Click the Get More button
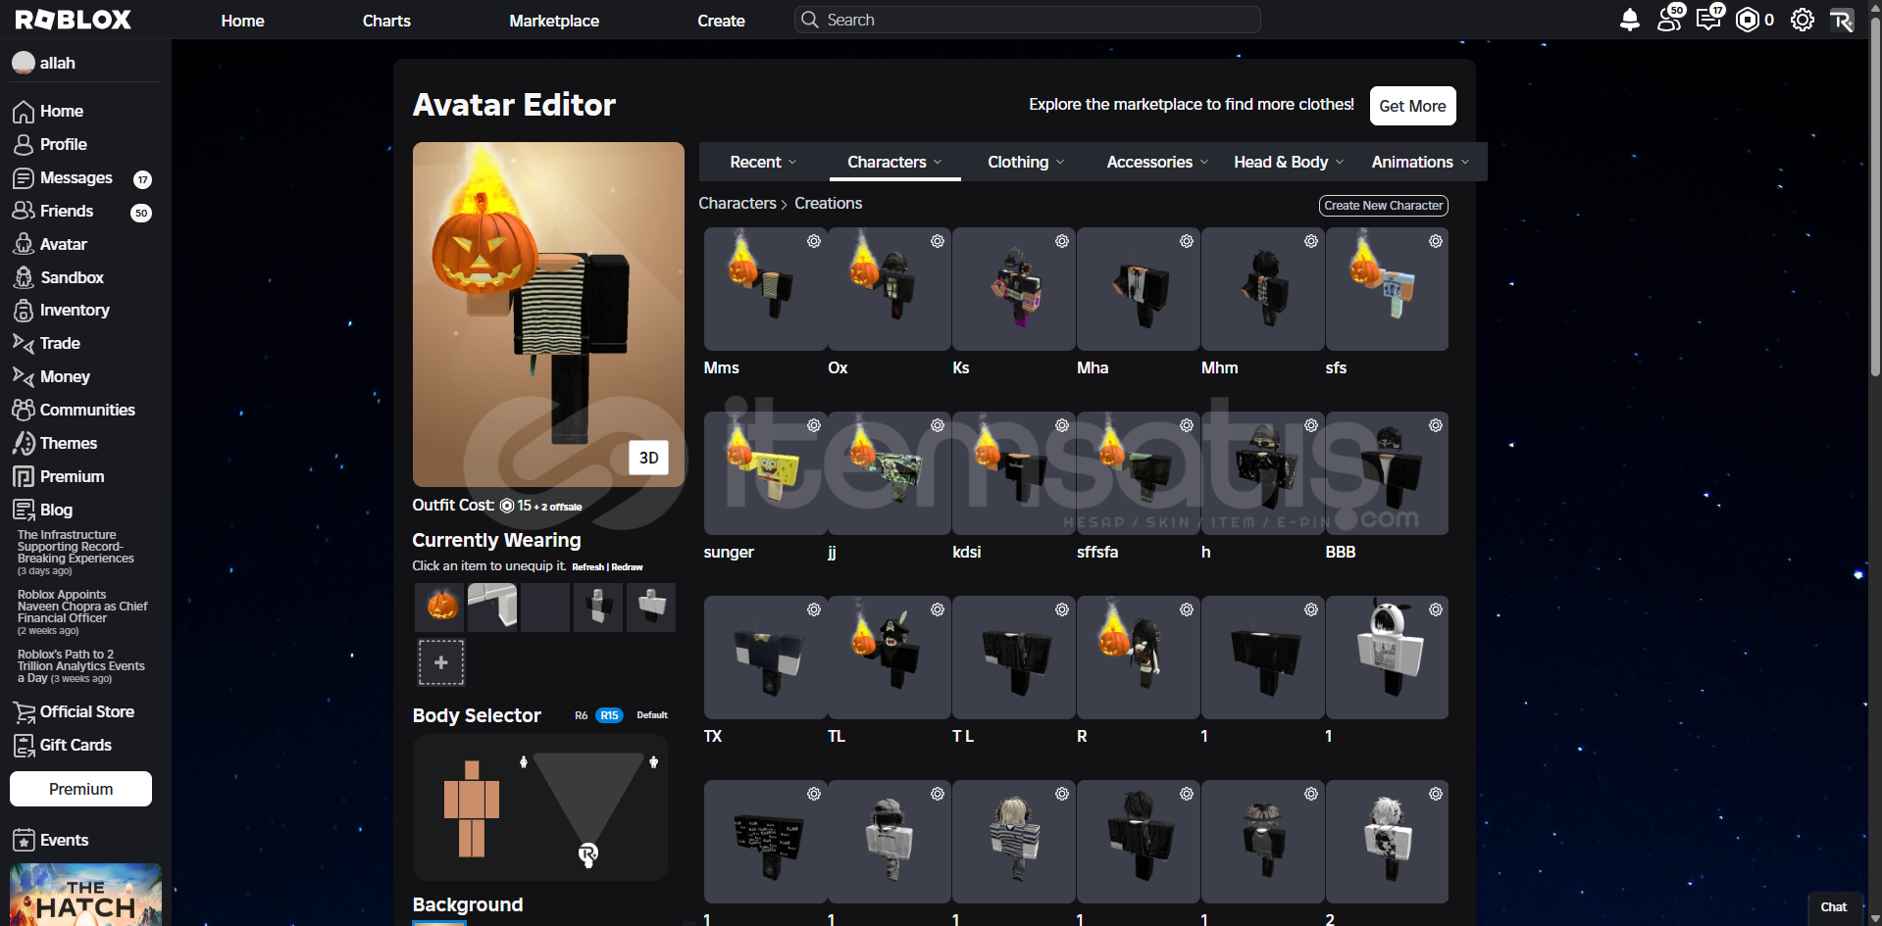The height and width of the screenshot is (926, 1882). click(x=1412, y=106)
